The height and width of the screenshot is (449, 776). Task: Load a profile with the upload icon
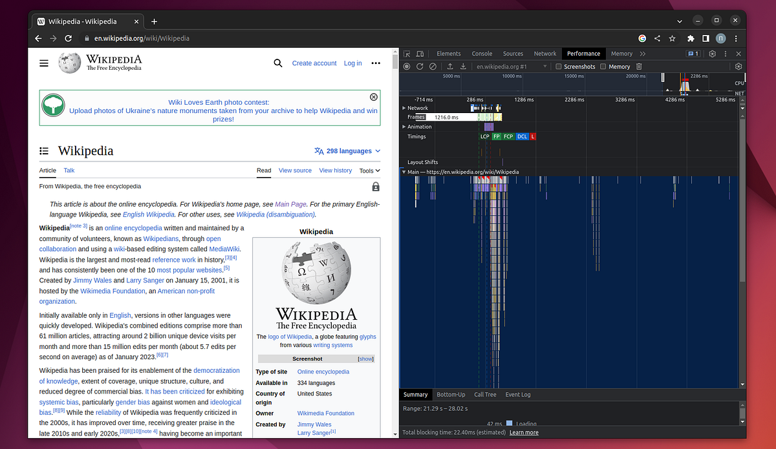pos(450,67)
